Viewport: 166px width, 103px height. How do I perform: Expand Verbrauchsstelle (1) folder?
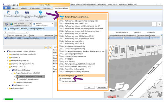[x=7, y=88]
